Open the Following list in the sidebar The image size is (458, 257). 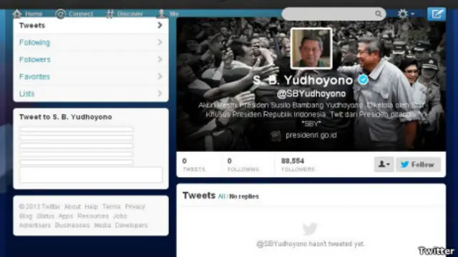click(91, 43)
